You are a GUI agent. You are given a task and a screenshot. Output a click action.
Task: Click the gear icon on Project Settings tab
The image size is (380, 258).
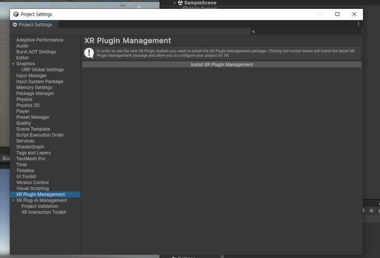pos(15,25)
